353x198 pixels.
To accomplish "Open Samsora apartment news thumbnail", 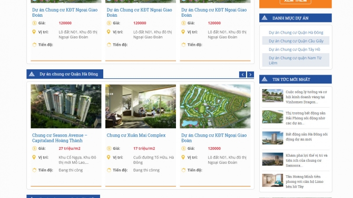I will (x=272, y=159).
